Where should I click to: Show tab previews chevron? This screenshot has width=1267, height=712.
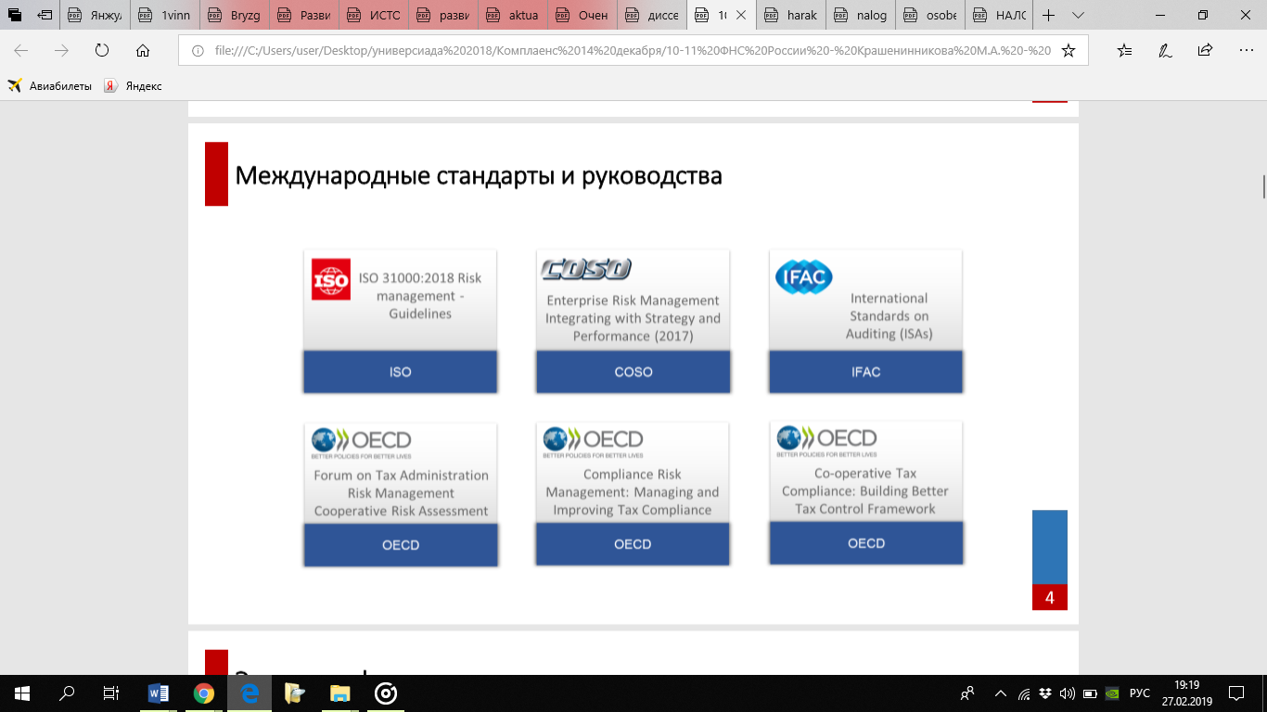point(1078,16)
